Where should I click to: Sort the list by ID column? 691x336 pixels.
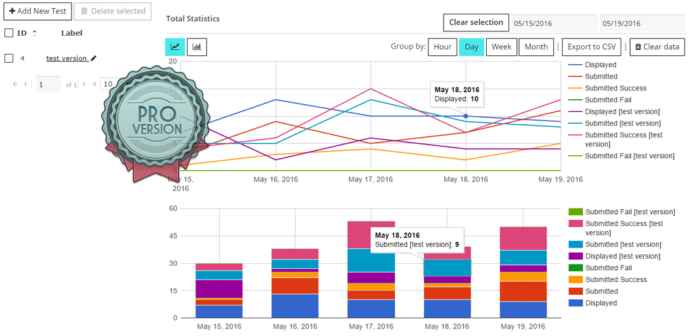[x=35, y=33]
